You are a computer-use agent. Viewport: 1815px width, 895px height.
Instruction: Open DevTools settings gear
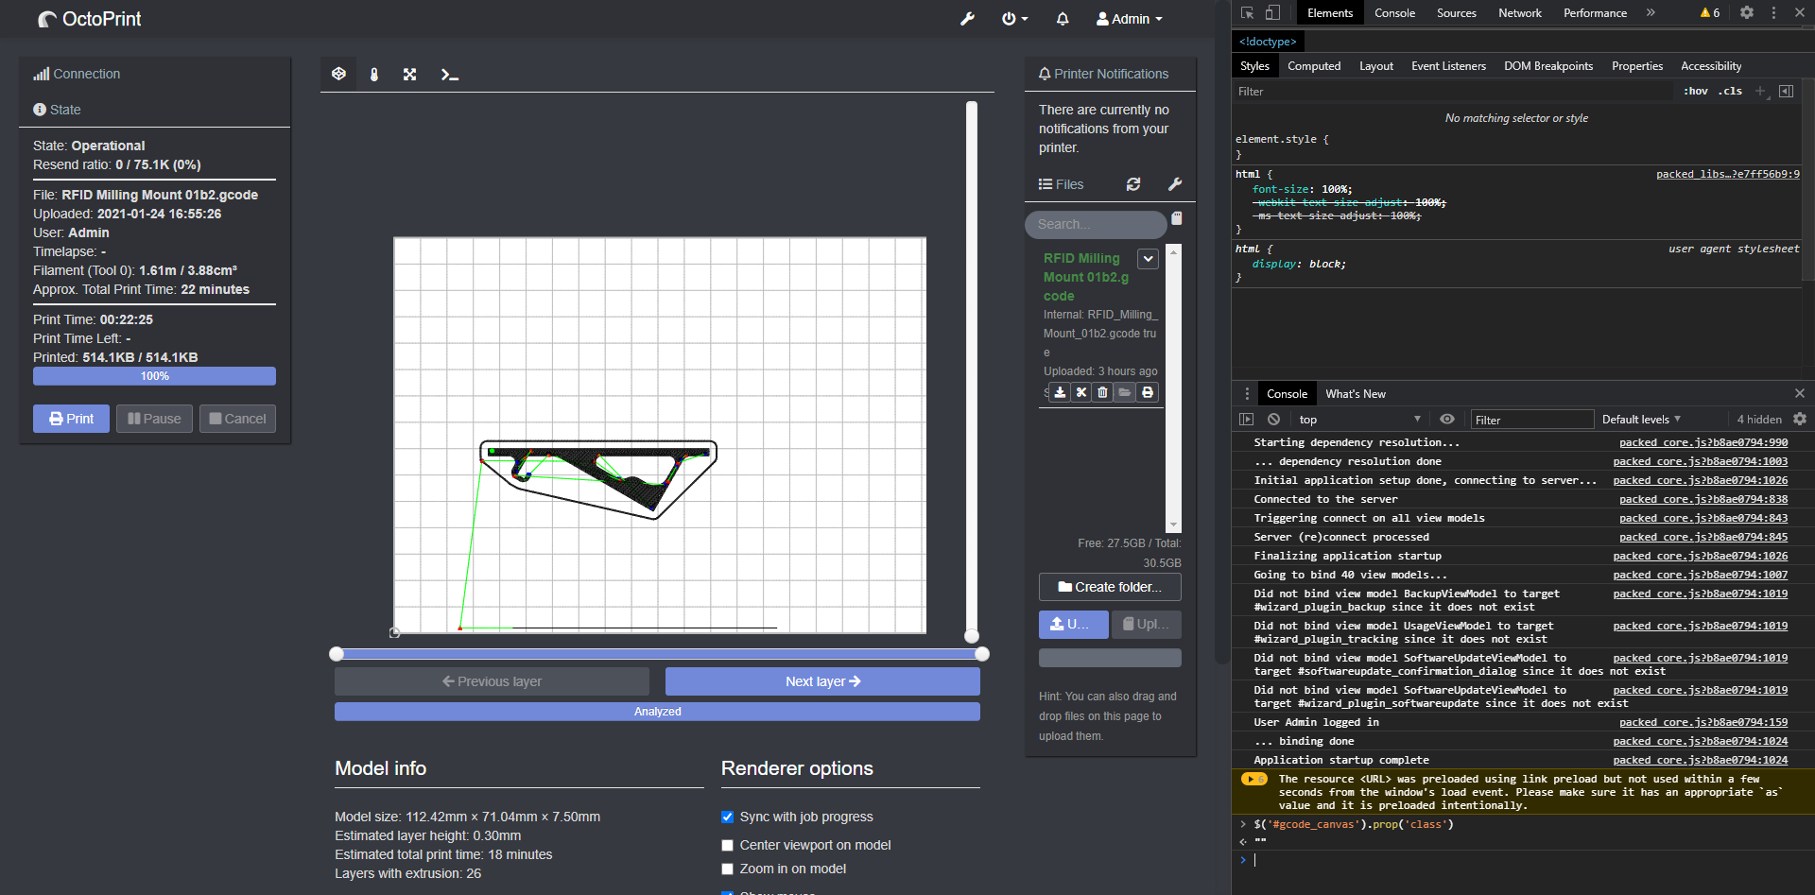click(x=1747, y=13)
